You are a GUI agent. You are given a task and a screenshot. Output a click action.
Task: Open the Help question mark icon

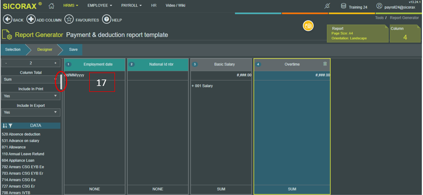[x=106, y=19]
